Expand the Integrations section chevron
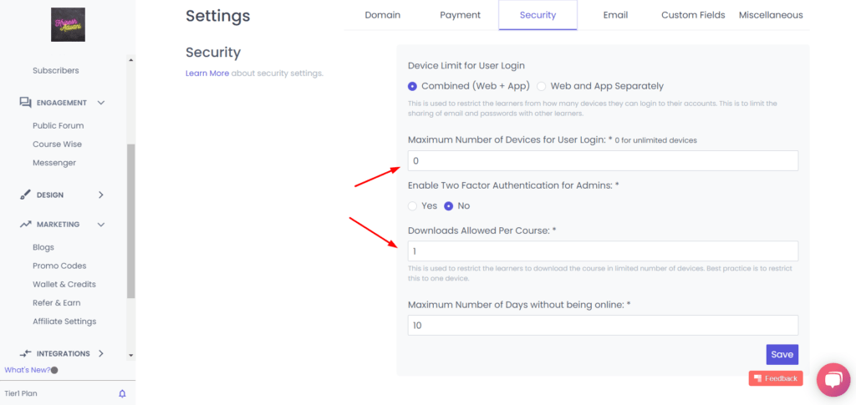The width and height of the screenshot is (856, 405). (x=101, y=353)
